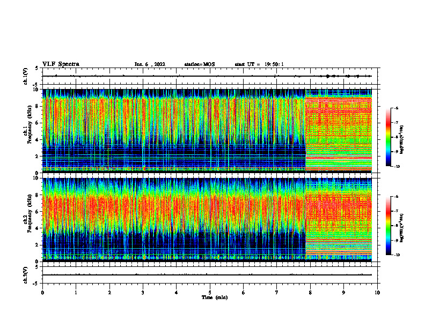Click the ch.1 spectrogram noise burst after minute 8
This screenshot has width=425, height=328.
click(339, 131)
